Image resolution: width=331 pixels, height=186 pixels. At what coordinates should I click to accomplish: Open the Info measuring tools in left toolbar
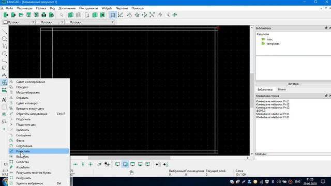(x=4, y=90)
